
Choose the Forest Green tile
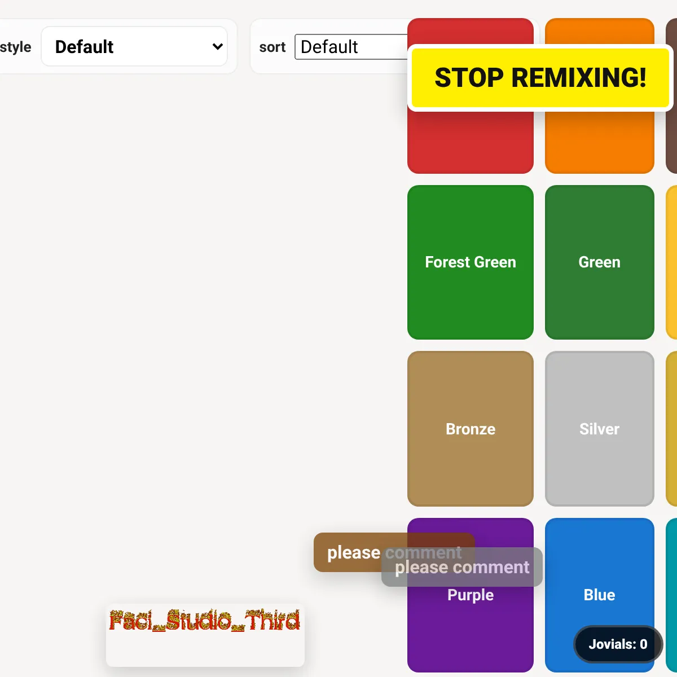click(470, 262)
